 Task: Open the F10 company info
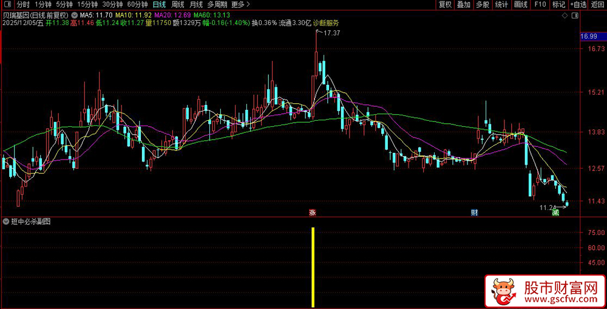click(x=540, y=5)
